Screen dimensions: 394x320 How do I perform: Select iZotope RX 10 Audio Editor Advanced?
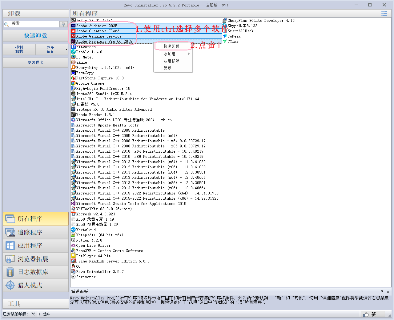coord(111,110)
